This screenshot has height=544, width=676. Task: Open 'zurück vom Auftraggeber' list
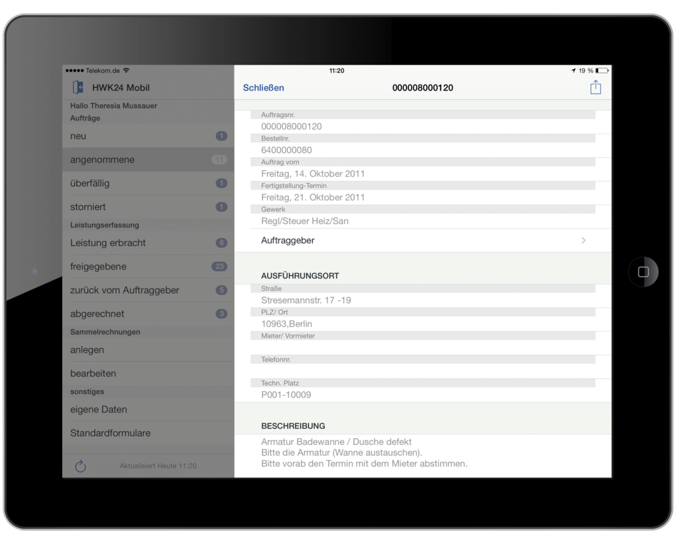pos(148,290)
